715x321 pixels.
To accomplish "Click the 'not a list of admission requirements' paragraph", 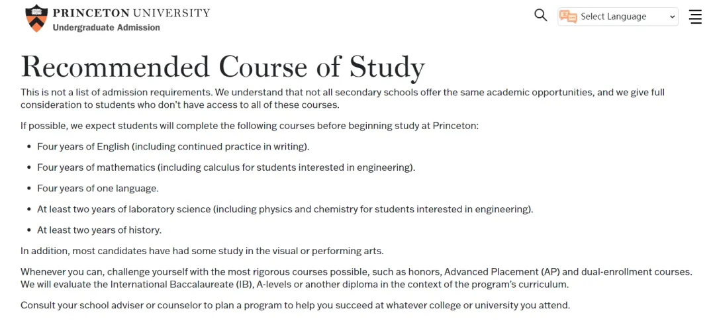I will click(342, 99).
